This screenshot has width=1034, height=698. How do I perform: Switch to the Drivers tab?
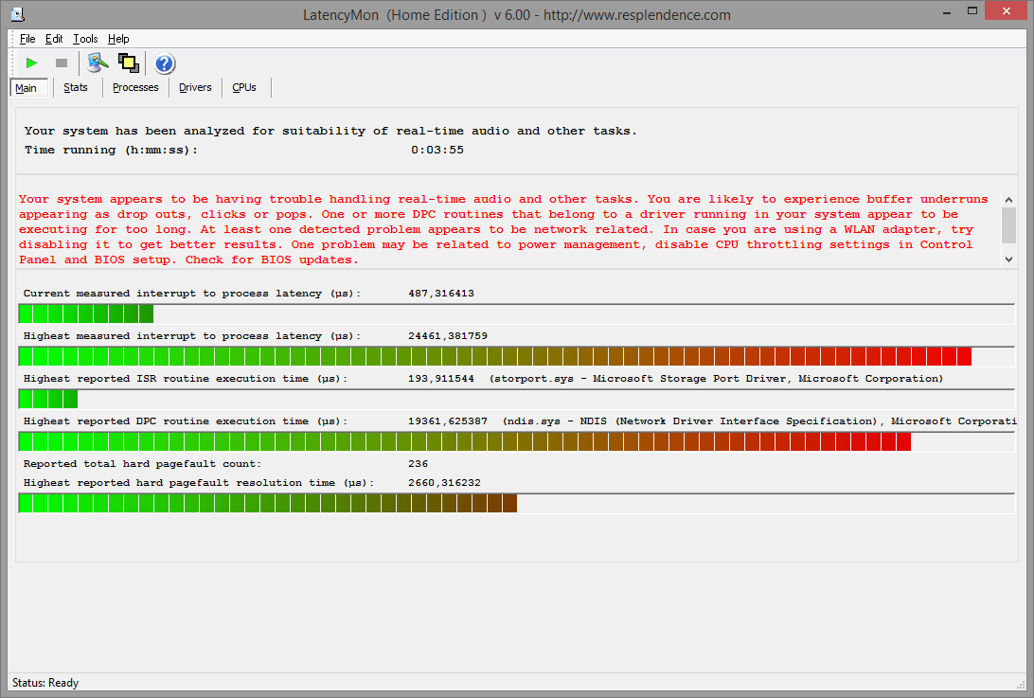(x=195, y=88)
